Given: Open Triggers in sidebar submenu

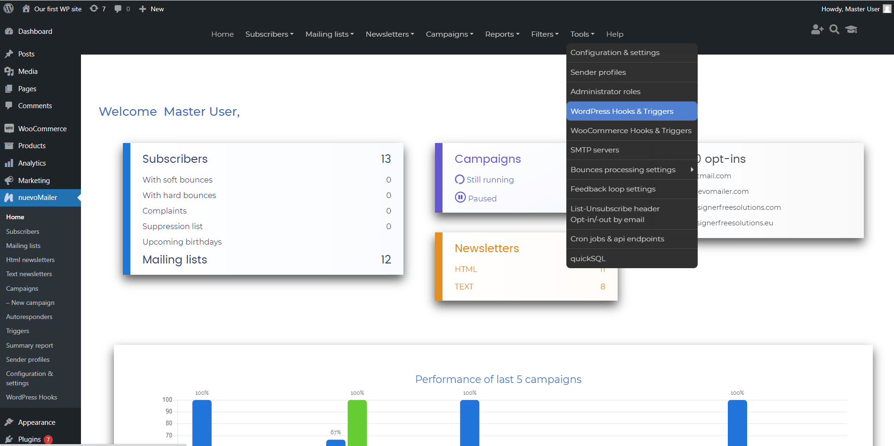Looking at the screenshot, I should (17, 331).
